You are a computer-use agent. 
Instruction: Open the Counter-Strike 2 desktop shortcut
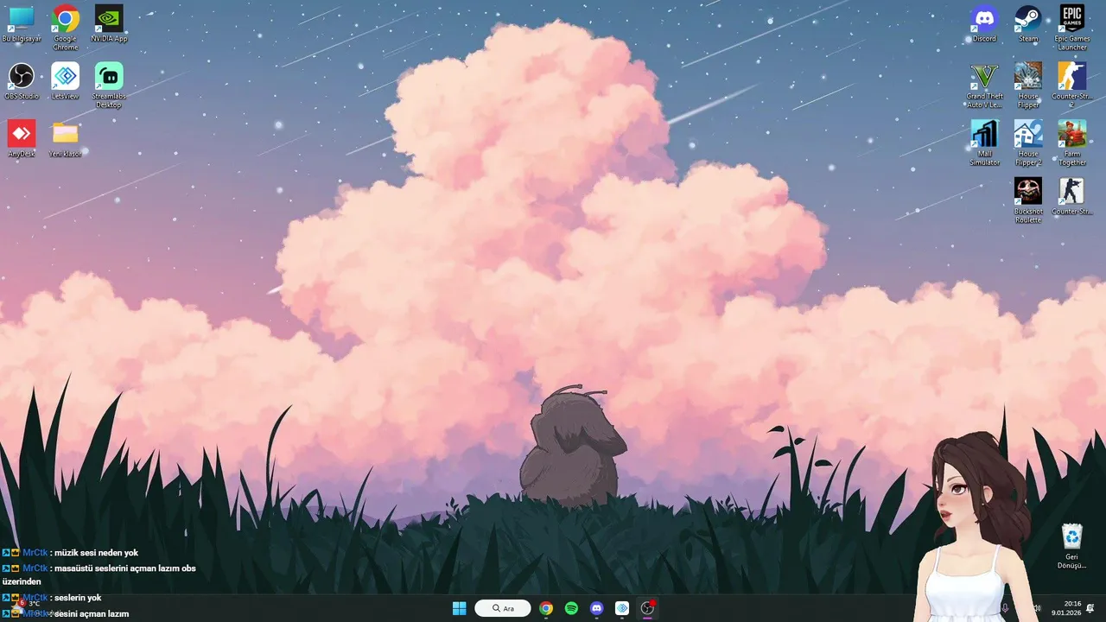1072,85
